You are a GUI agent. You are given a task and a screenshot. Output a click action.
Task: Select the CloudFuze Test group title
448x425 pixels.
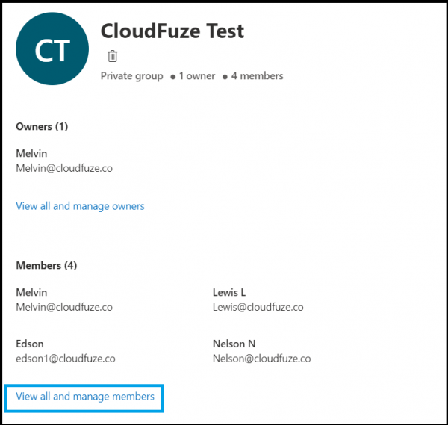point(172,31)
